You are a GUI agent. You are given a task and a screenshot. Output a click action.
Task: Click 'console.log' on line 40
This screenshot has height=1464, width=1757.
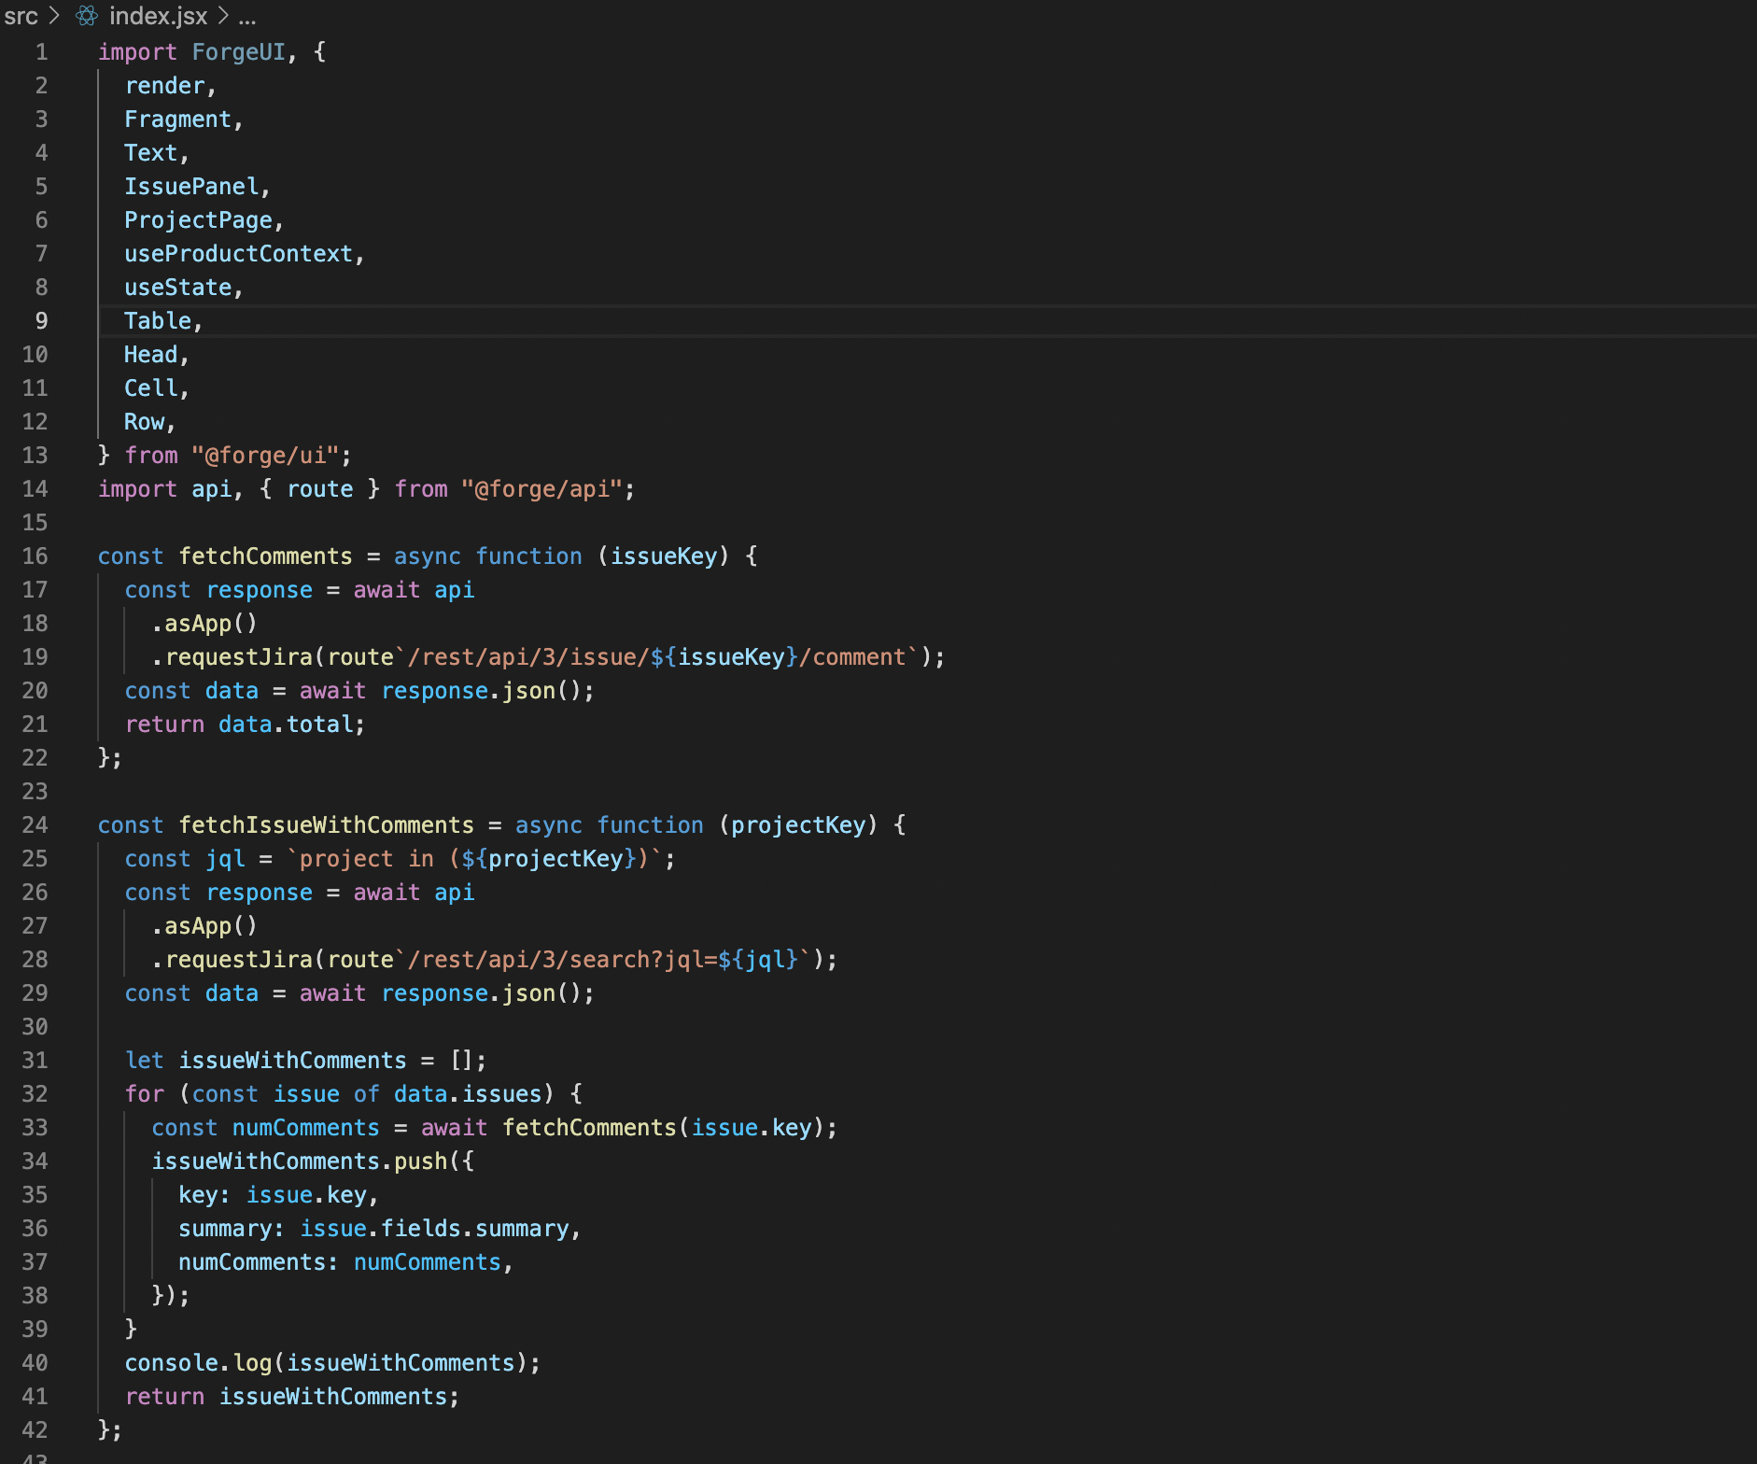tap(198, 1363)
